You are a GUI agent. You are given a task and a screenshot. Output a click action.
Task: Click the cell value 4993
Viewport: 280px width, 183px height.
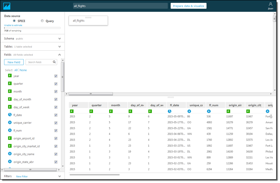coord(209,122)
